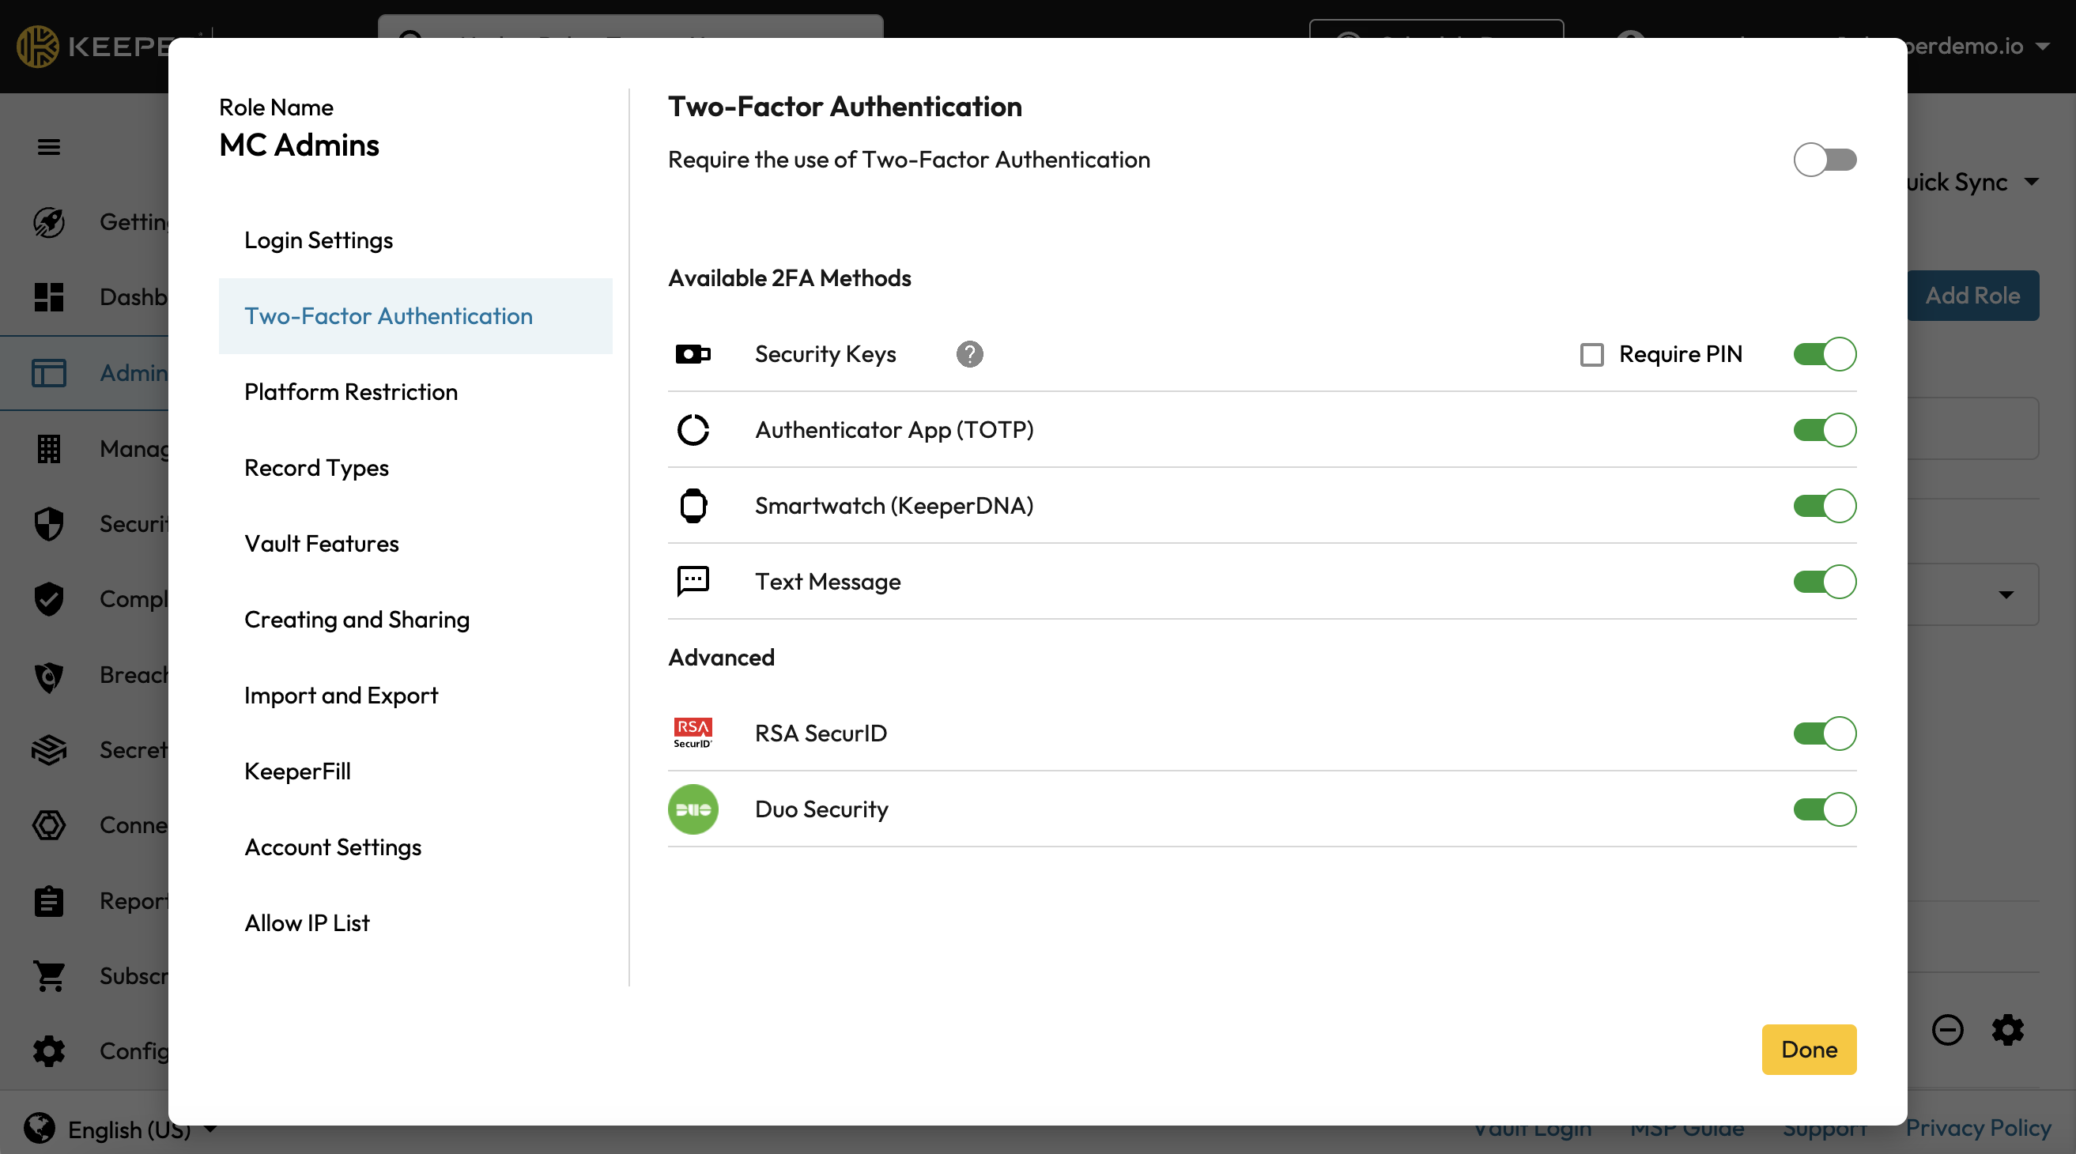
Task: Select the Allow IP List section
Action: click(x=307, y=922)
